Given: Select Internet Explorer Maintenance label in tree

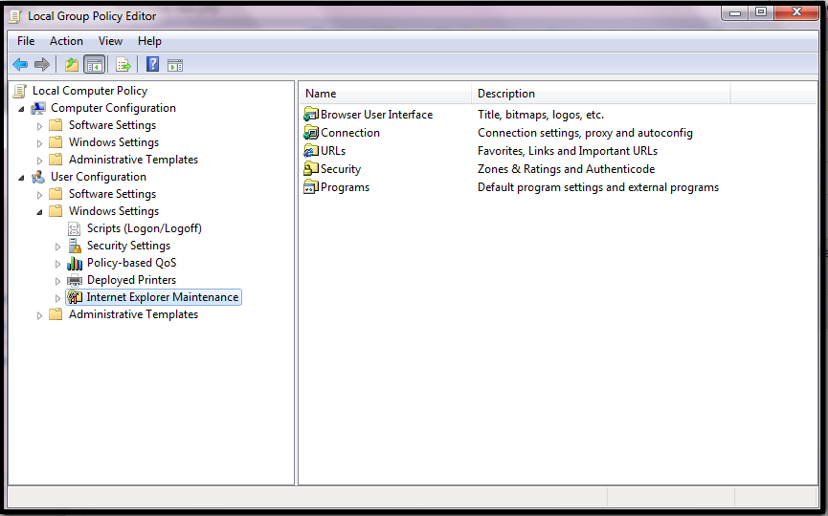Looking at the screenshot, I should point(162,297).
